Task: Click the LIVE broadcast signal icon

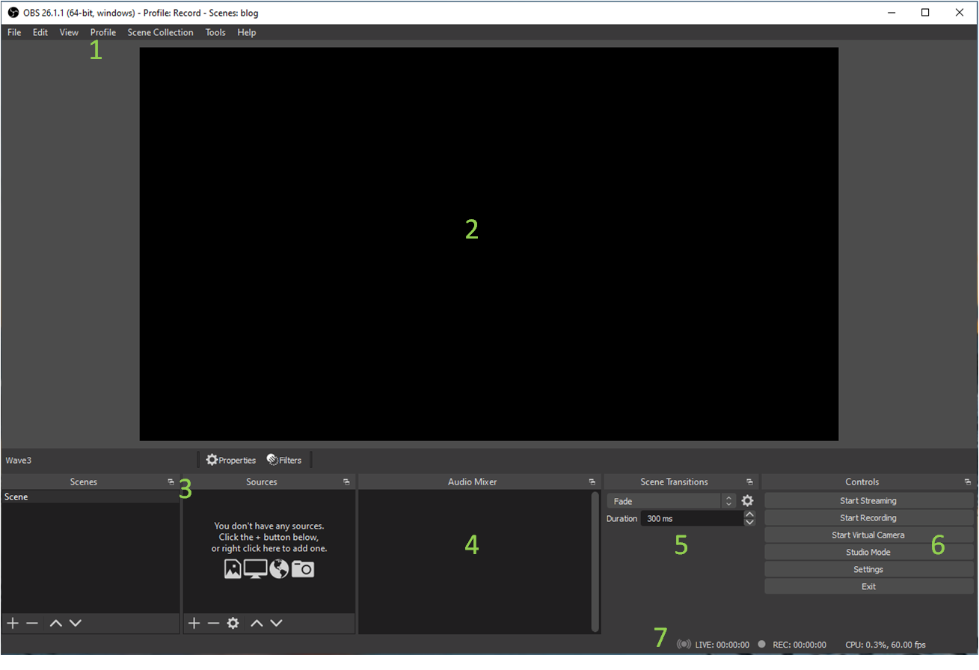Action: [684, 644]
